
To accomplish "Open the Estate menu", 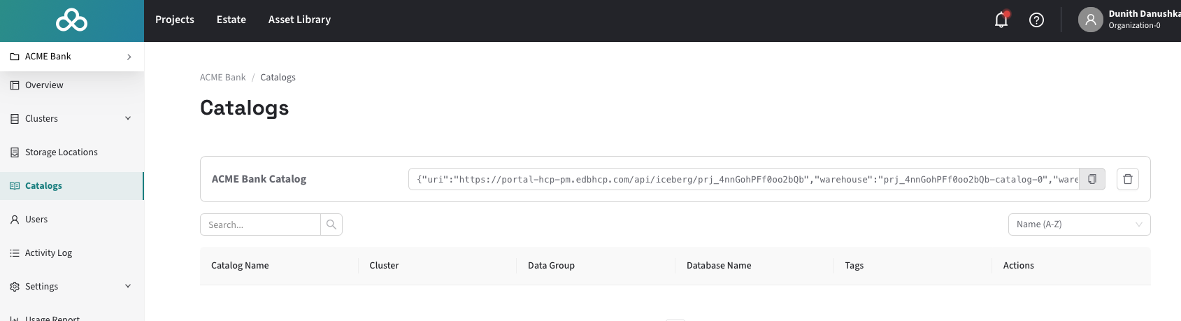I will pos(231,20).
